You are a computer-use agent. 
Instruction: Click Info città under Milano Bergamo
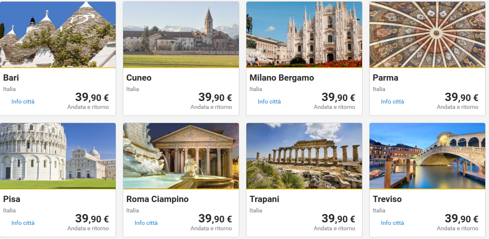click(x=269, y=101)
